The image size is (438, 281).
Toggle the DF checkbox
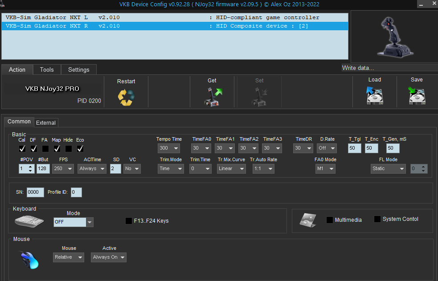click(x=33, y=148)
